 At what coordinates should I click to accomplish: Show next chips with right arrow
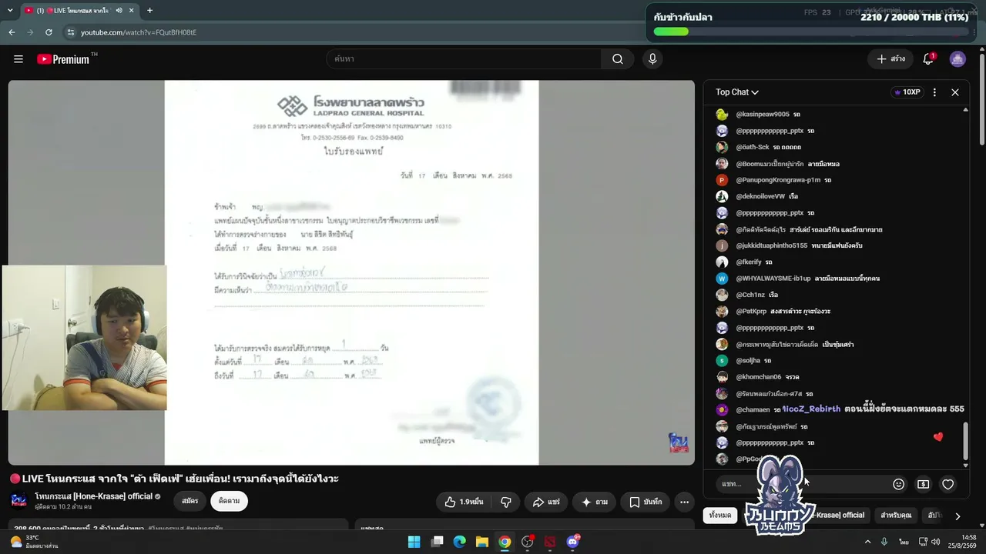(957, 516)
